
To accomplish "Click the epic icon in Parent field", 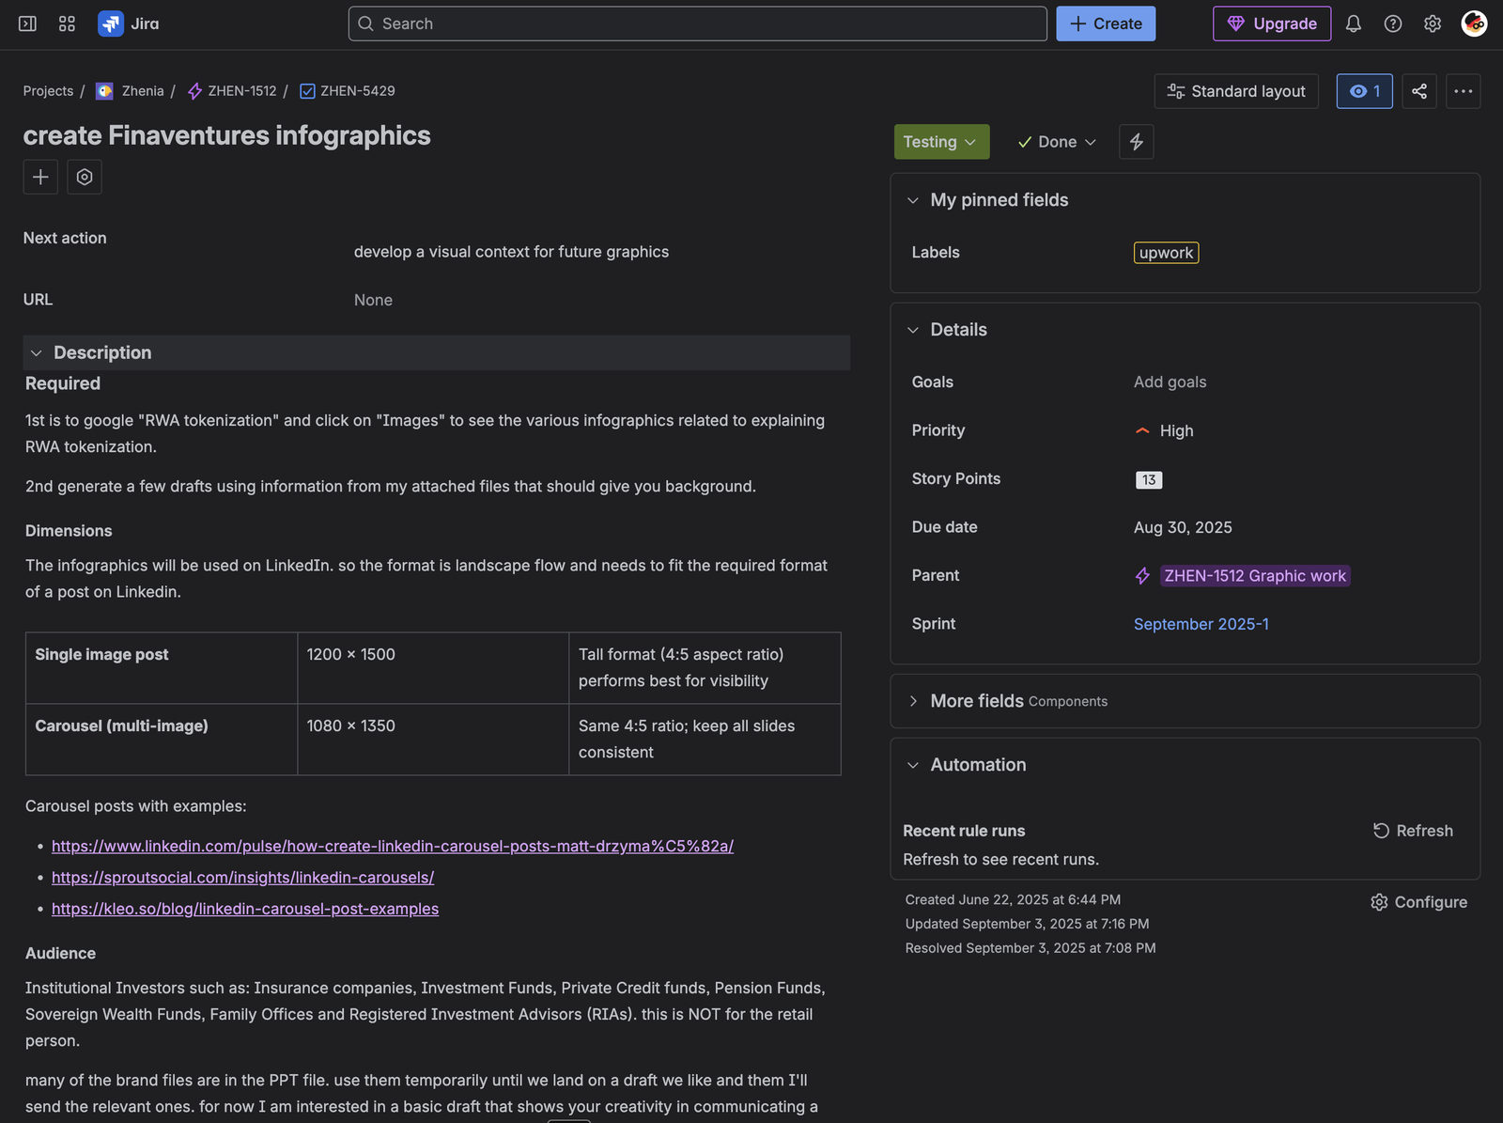I will (x=1142, y=576).
